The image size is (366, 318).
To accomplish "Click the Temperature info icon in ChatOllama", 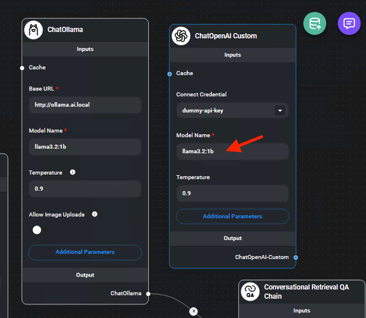I will click(73, 172).
